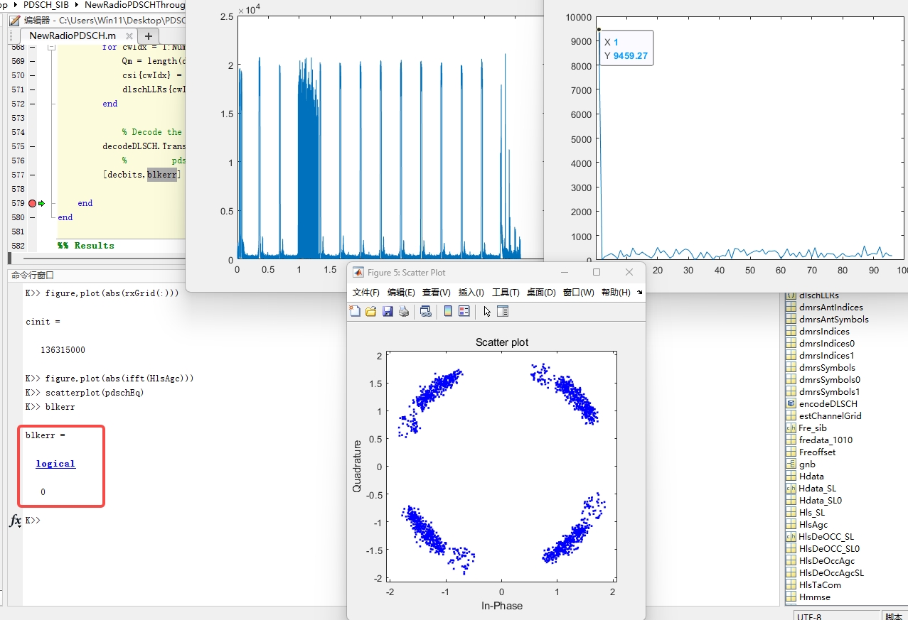This screenshot has width=908, height=620.
Task: Click the logical hyperlink in command output
Action: [x=55, y=464]
